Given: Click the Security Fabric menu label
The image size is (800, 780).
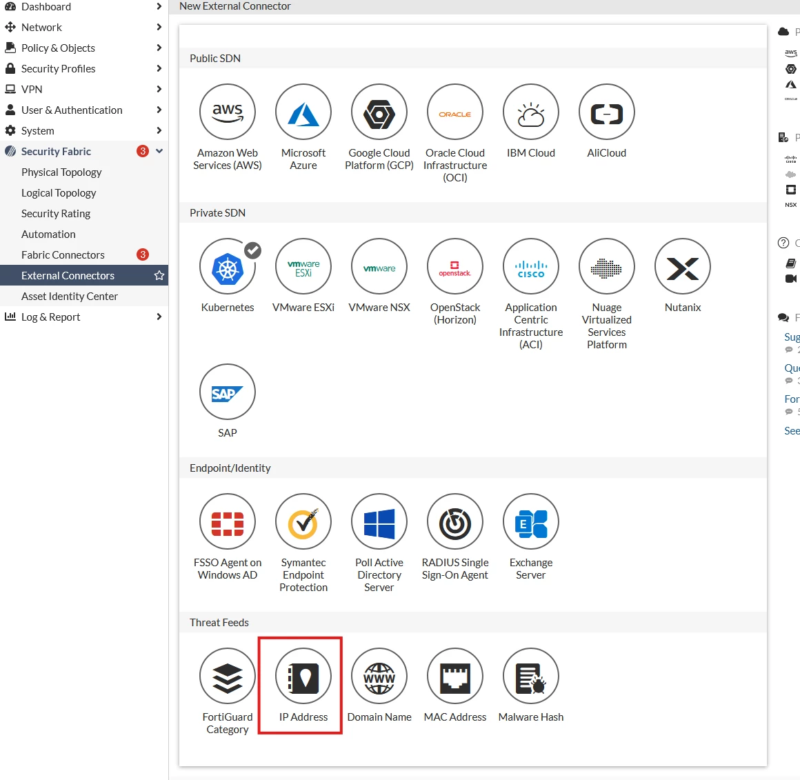Looking at the screenshot, I should tap(56, 152).
